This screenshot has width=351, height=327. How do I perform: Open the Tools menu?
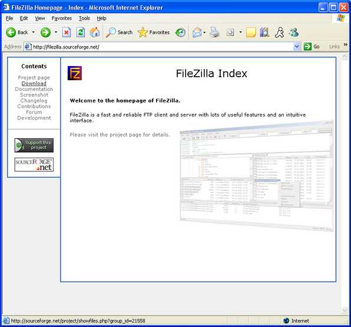click(x=84, y=18)
